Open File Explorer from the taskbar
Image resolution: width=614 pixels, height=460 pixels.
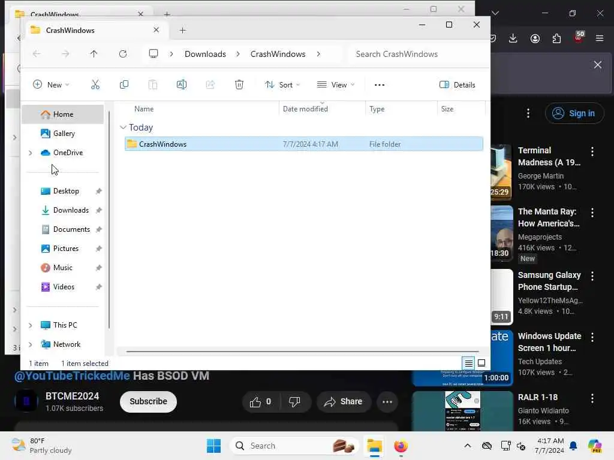(374, 446)
